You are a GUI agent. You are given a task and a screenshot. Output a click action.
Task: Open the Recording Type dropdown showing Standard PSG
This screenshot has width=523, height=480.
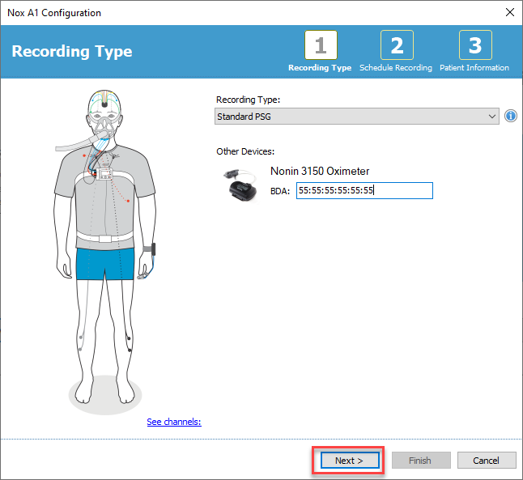coord(356,116)
